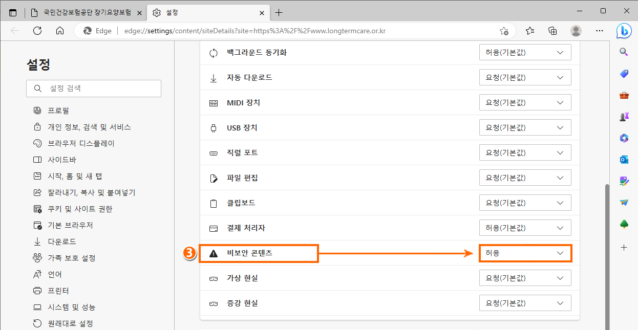Select 개인 정보, 검색 및 서비스 in sidebar
The height and width of the screenshot is (330, 638).
(89, 127)
